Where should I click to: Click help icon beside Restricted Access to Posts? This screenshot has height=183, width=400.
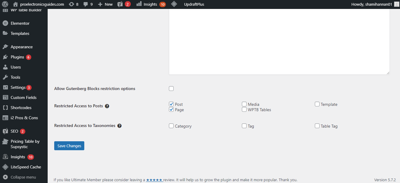pyautogui.click(x=107, y=106)
